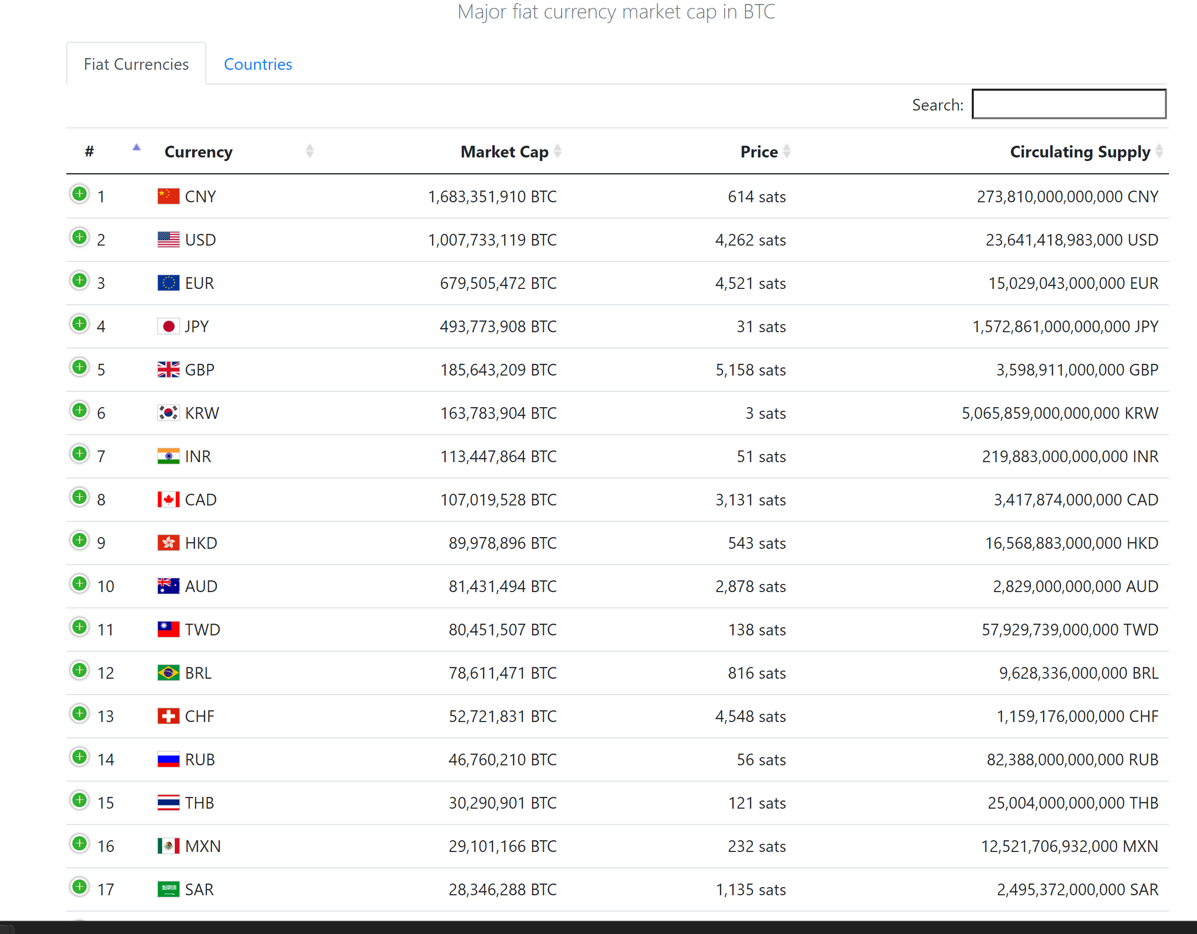
Task: Click the US flag icon beside USD
Action: tap(168, 239)
